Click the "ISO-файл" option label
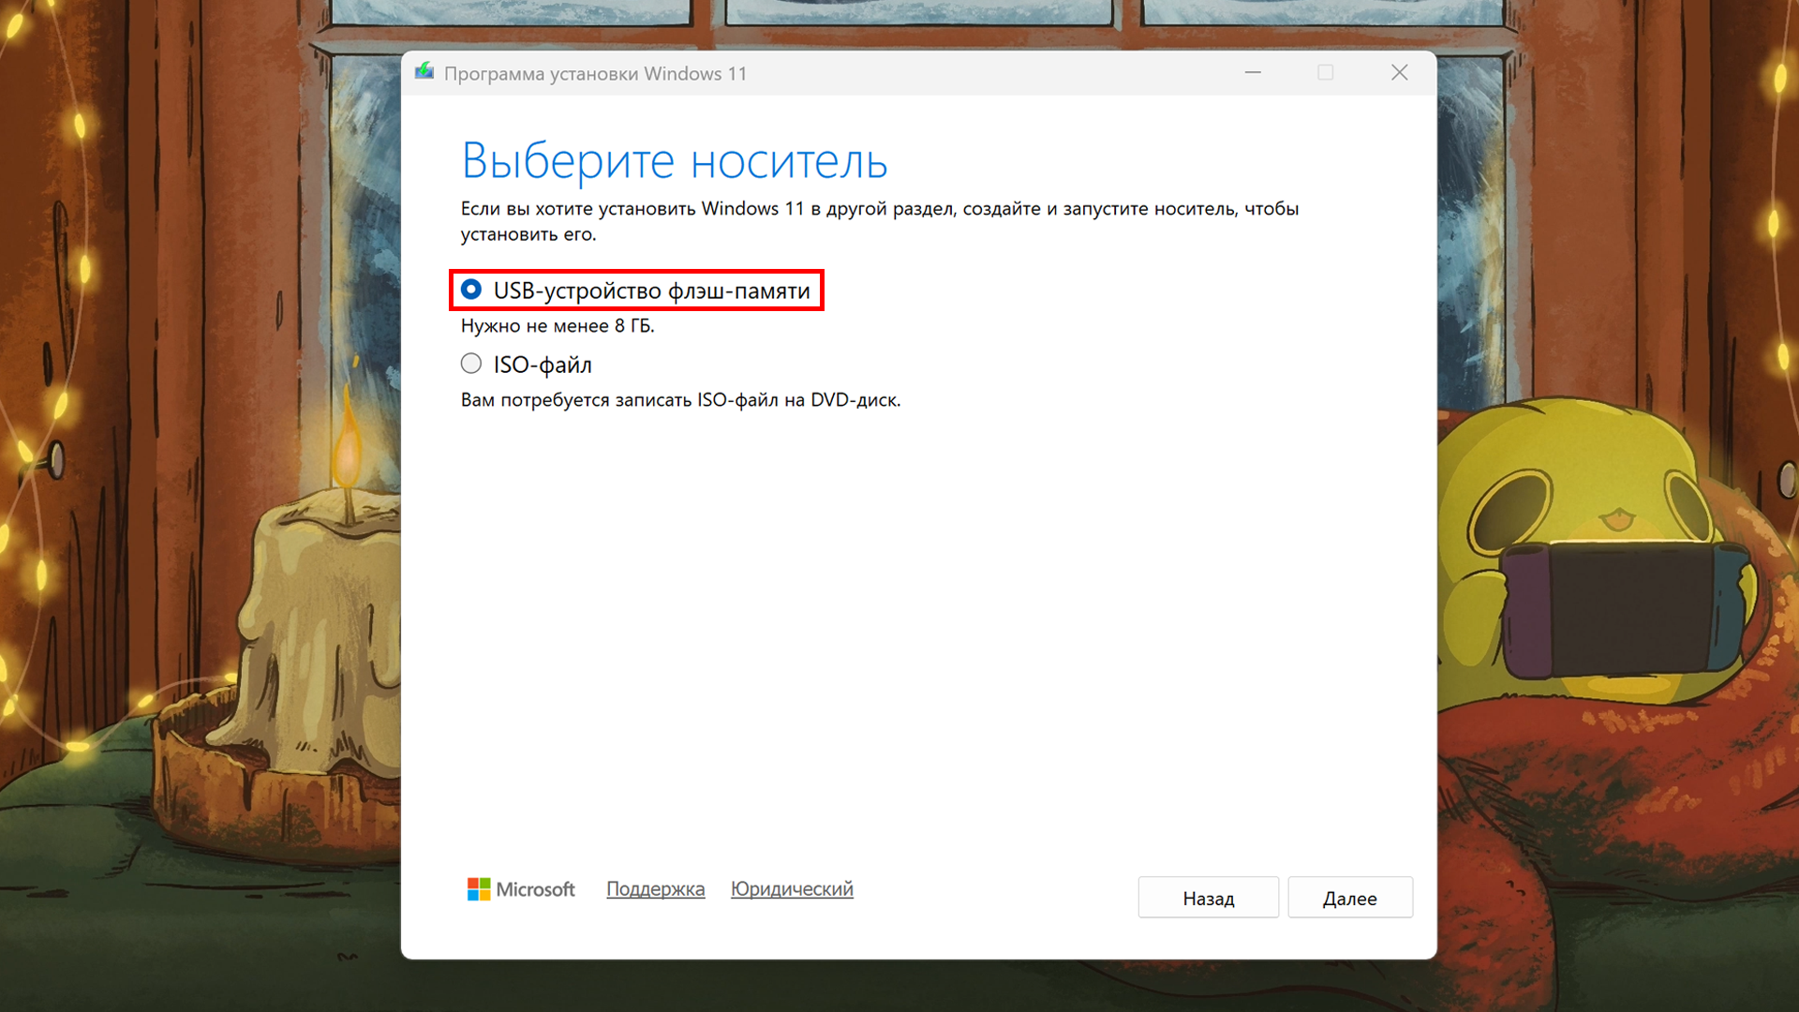The height and width of the screenshot is (1012, 1799). coord(543,365)
